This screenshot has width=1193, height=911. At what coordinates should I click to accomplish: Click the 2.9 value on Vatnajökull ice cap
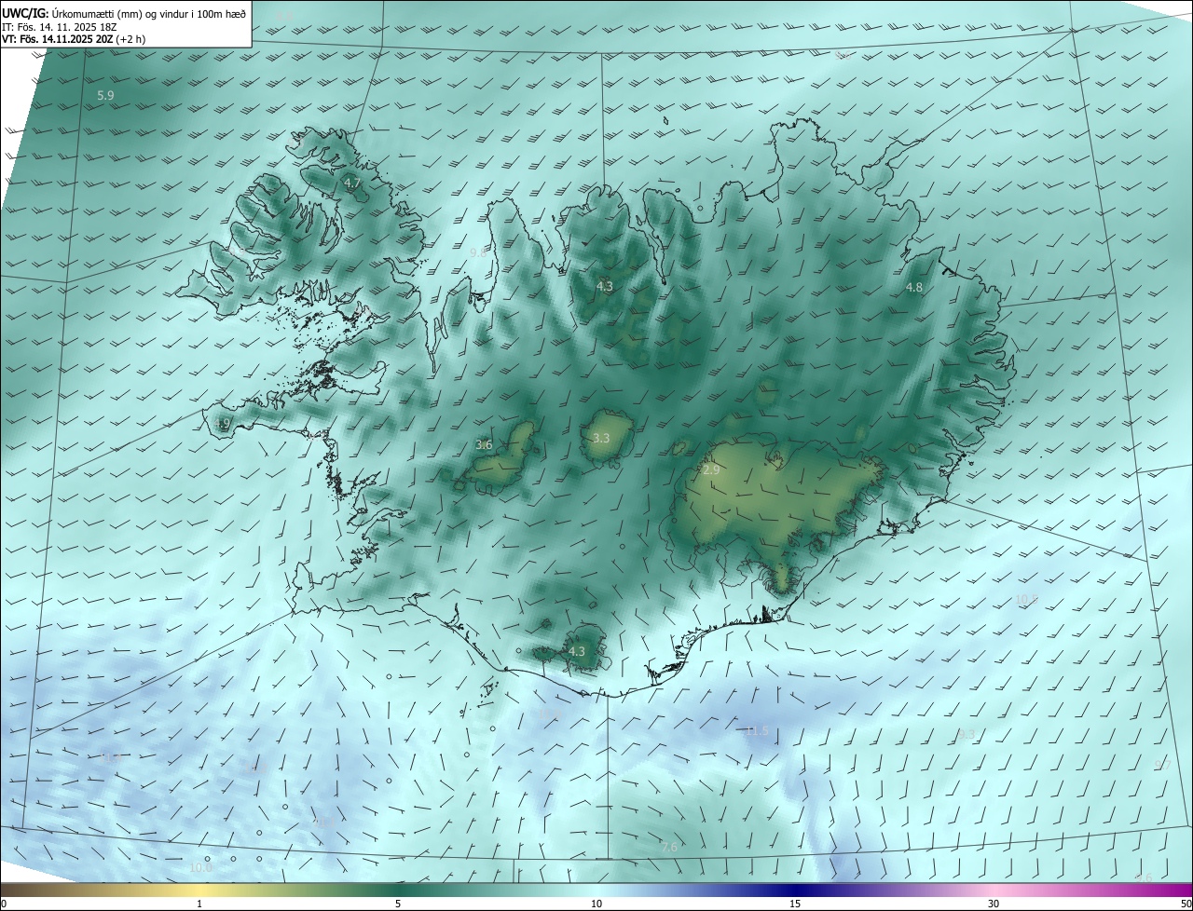point(711,470)
